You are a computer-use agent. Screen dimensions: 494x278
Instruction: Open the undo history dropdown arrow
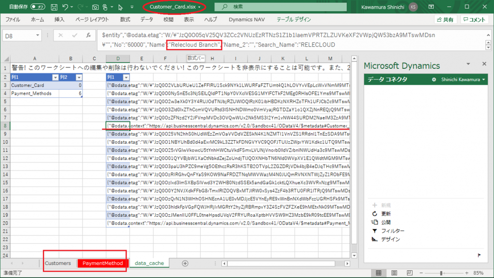[72, 7]
